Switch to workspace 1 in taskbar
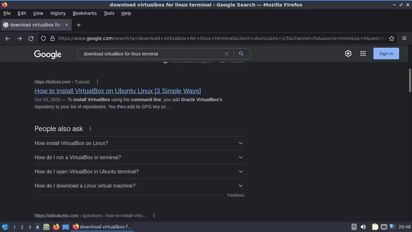Screen dimensions: 412x232 14,227
